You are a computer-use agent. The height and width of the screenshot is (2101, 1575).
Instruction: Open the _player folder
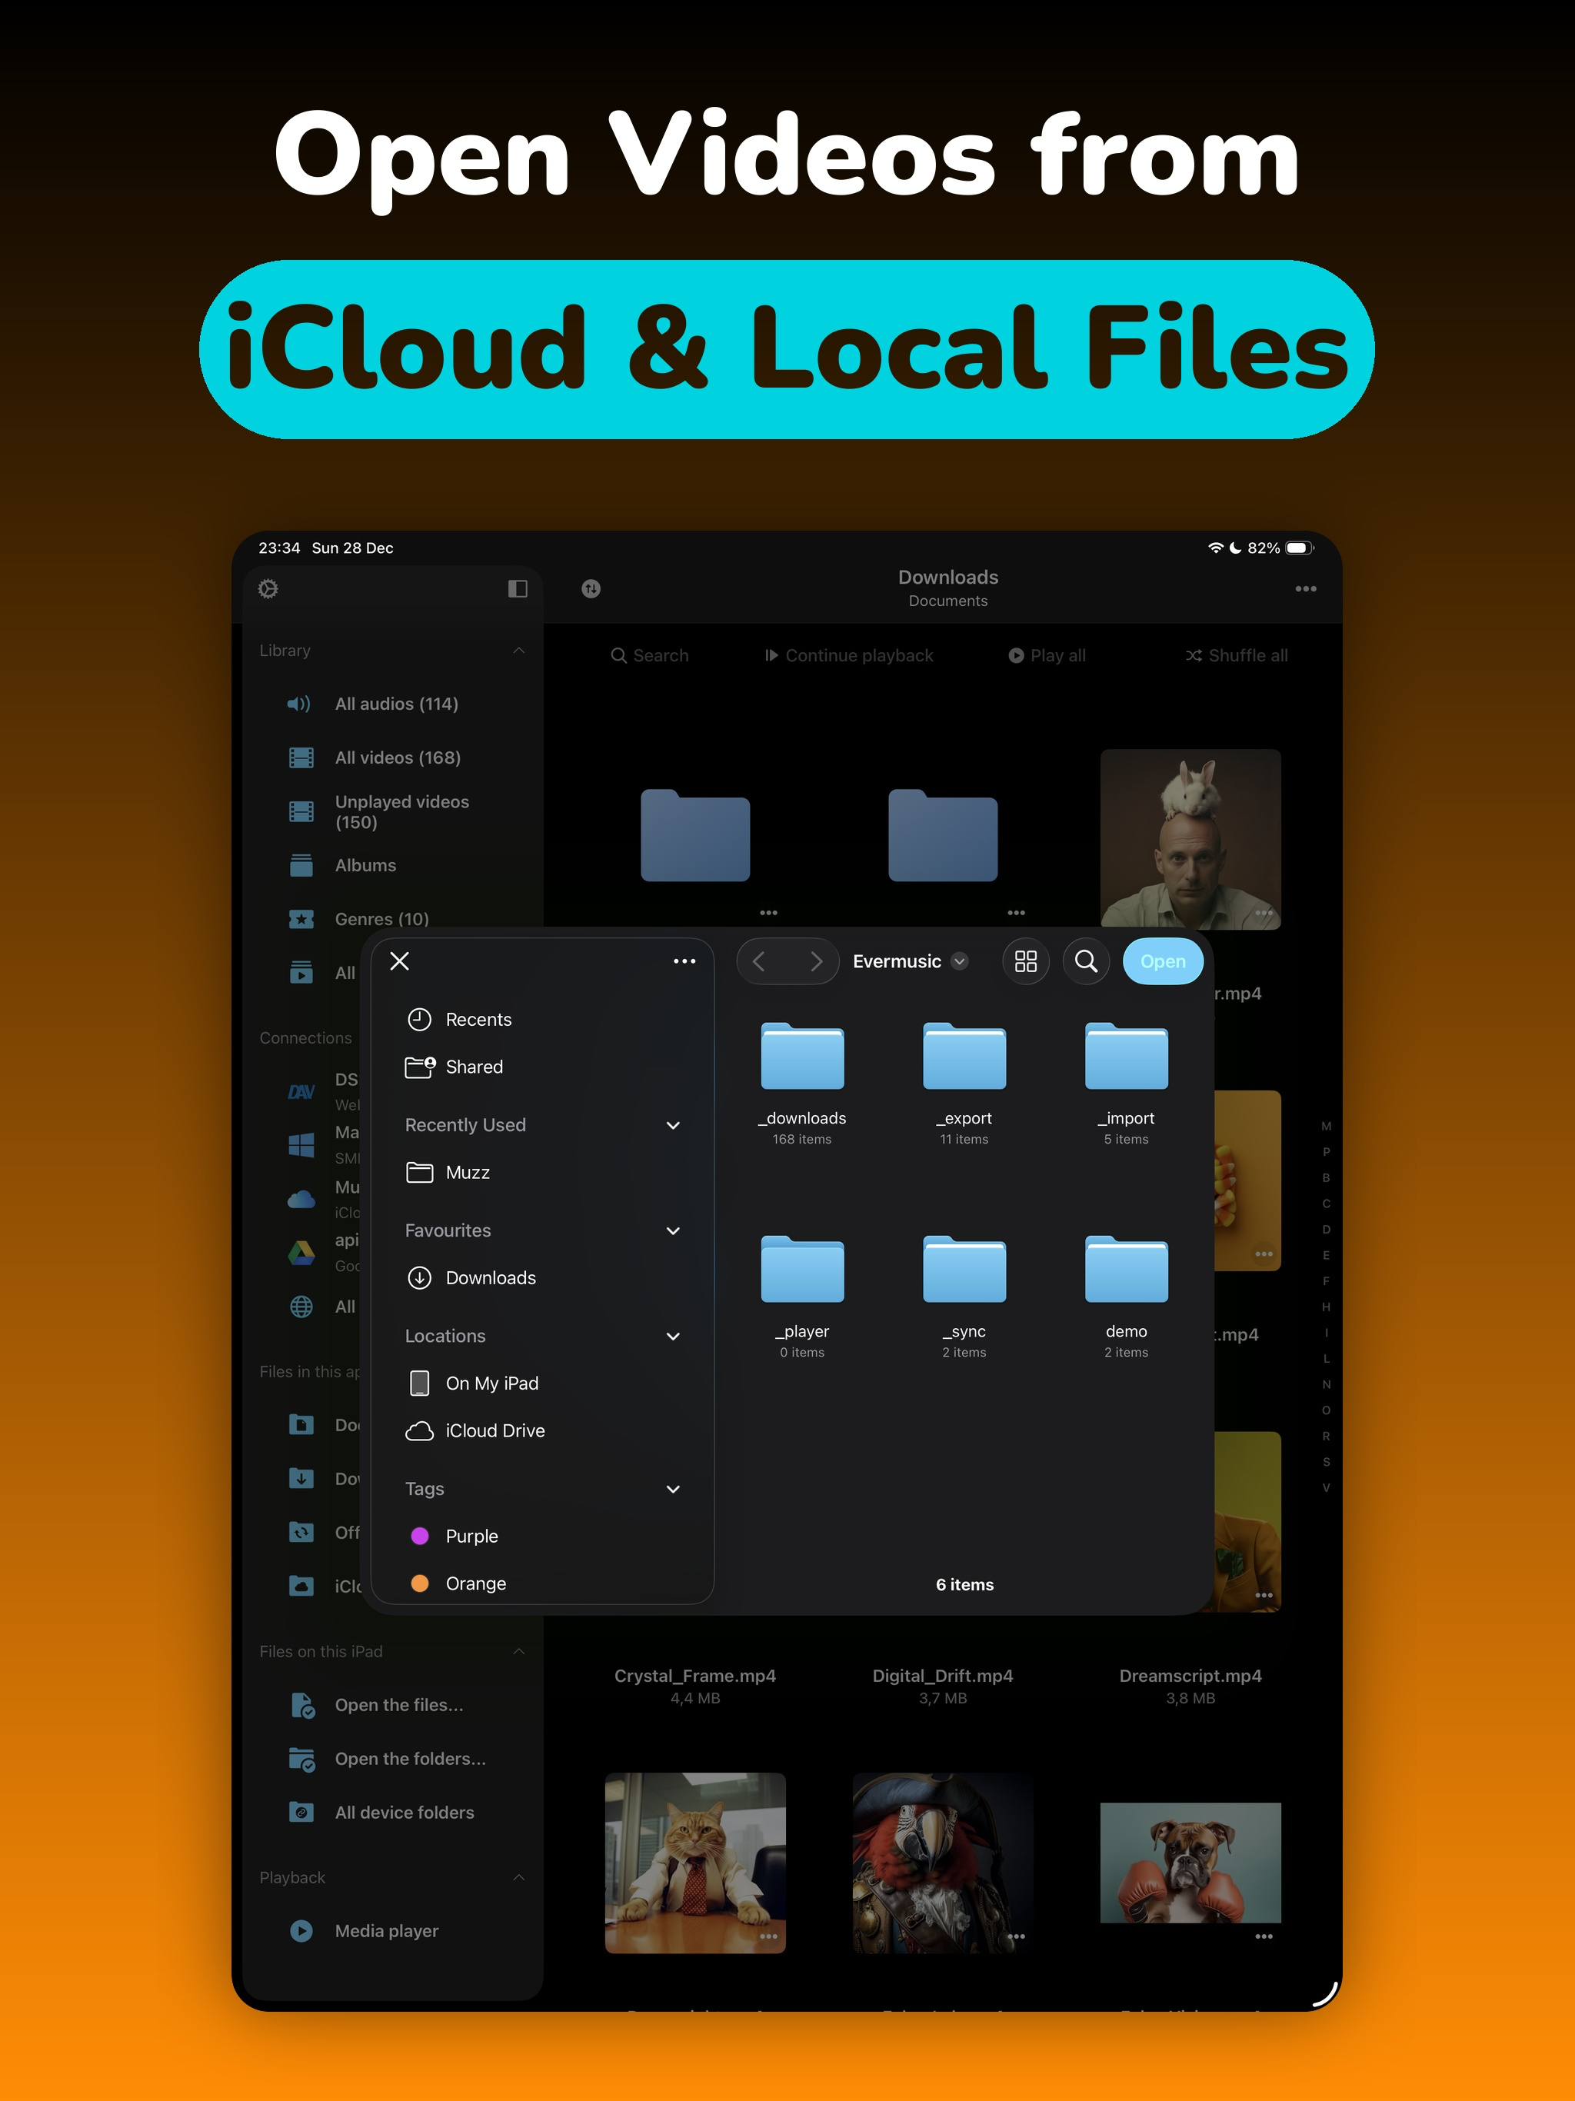(803, 1296)
